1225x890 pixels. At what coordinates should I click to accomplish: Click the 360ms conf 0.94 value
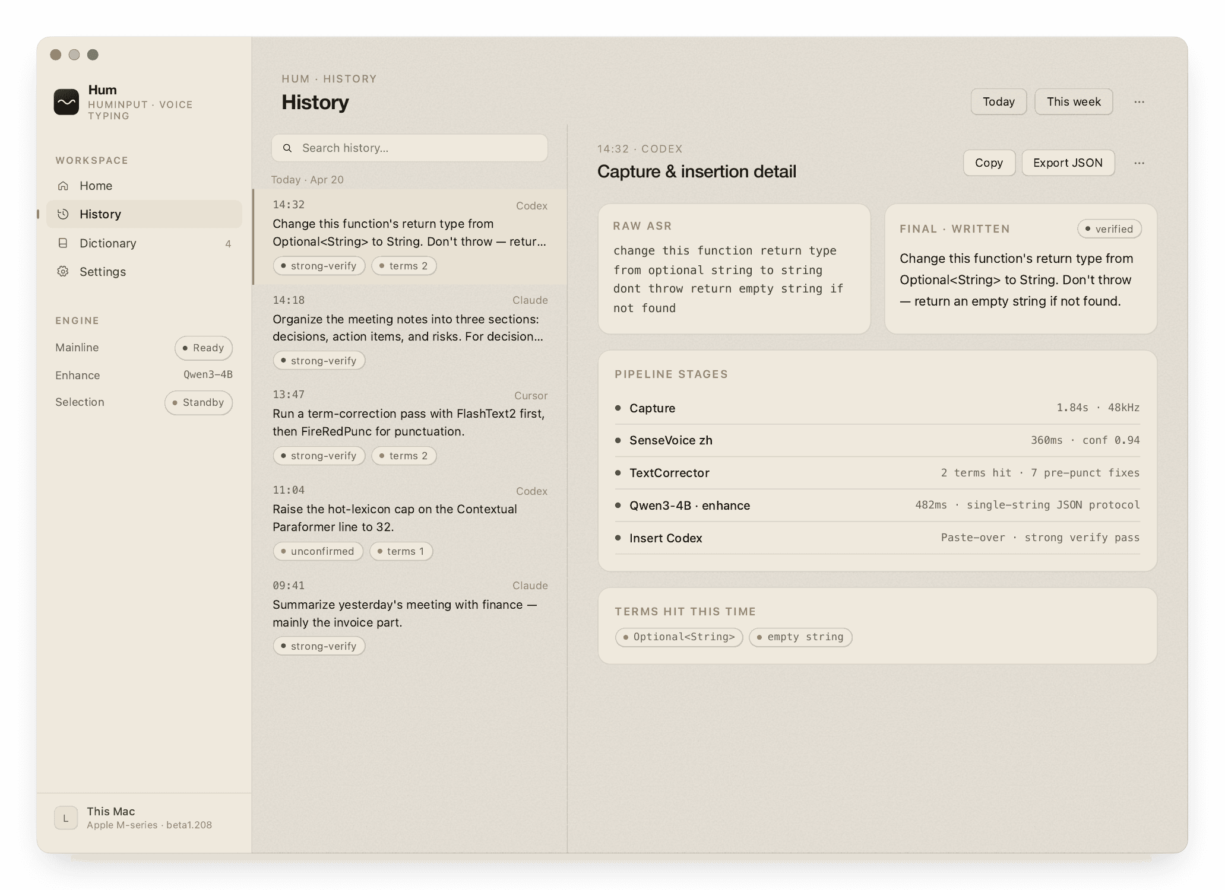(1085, 440)
